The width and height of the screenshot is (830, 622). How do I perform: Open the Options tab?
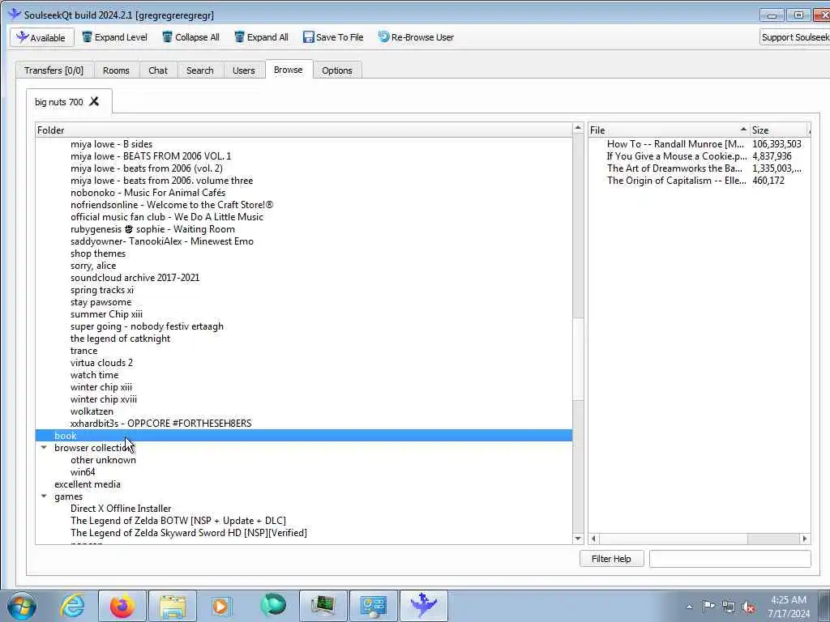click(336, 70)
